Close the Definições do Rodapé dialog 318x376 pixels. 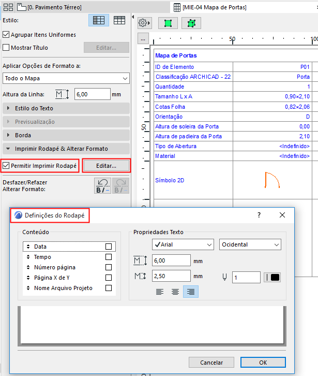[282, 215]
